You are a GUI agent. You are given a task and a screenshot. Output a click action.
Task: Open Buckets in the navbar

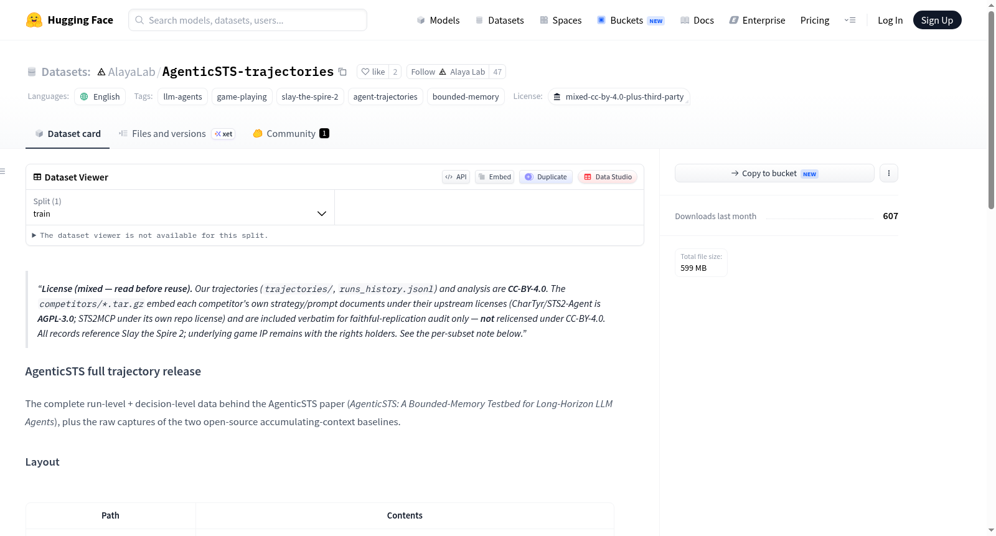pyautogui.click(x=631, y=20)
